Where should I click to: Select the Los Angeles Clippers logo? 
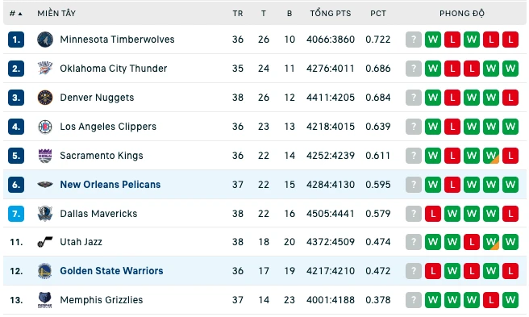pyautogui.click(x=45, y=127)
